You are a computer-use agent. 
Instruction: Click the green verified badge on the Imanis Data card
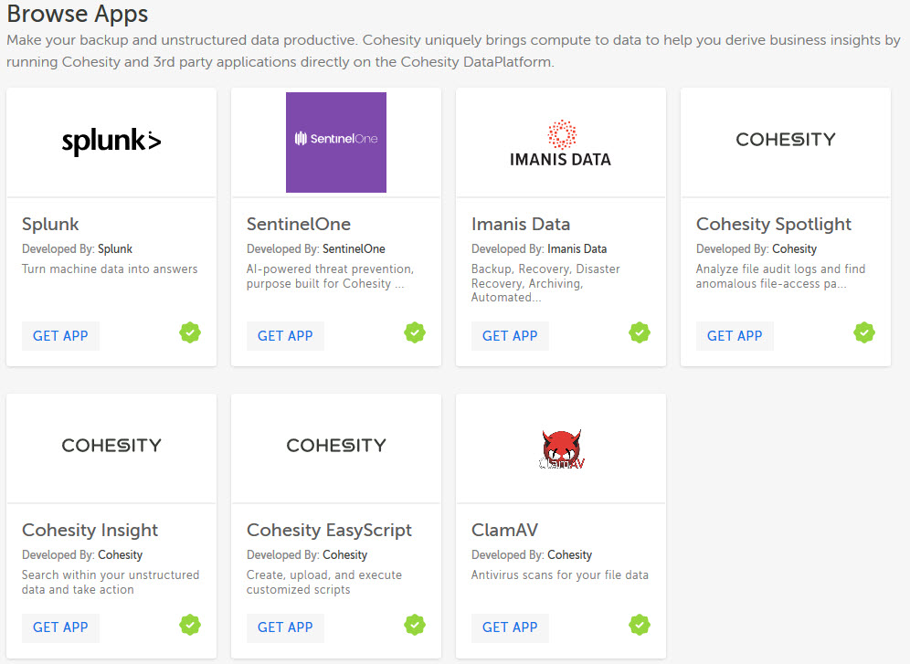click(x=640, y=332)
